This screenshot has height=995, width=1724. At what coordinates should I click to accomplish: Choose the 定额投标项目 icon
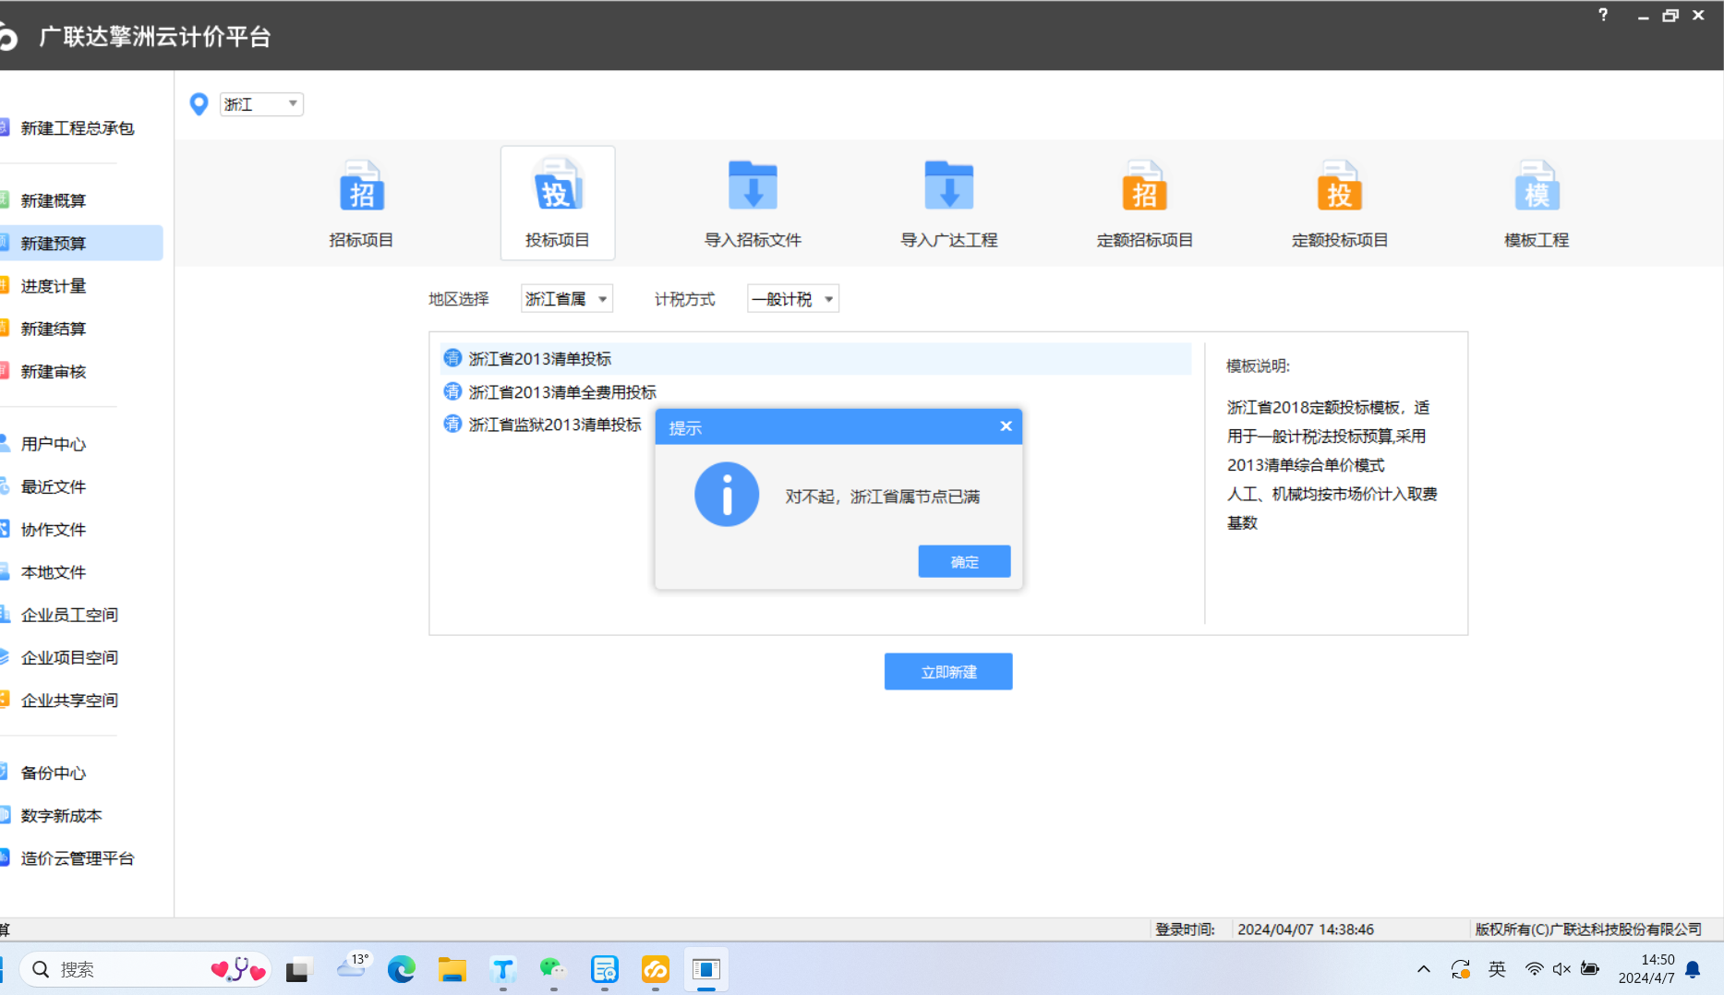pos(1339,186)
